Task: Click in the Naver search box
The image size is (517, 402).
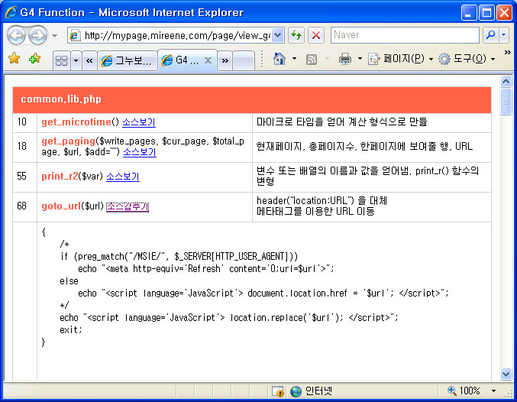Action: tap(404, 35)
